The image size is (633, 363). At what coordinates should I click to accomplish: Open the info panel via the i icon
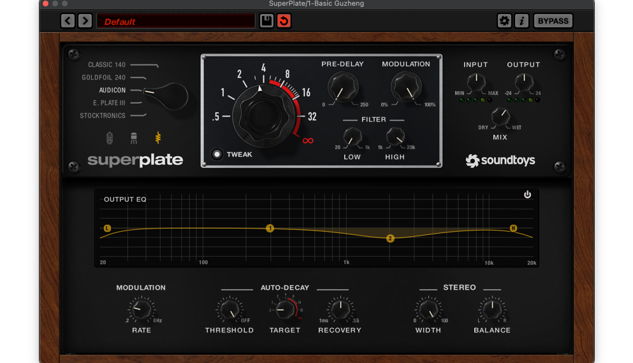coord(521,21)
